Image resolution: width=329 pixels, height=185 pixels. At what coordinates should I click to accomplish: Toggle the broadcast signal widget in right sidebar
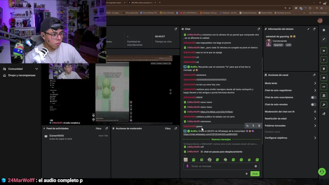click(324, 87)
